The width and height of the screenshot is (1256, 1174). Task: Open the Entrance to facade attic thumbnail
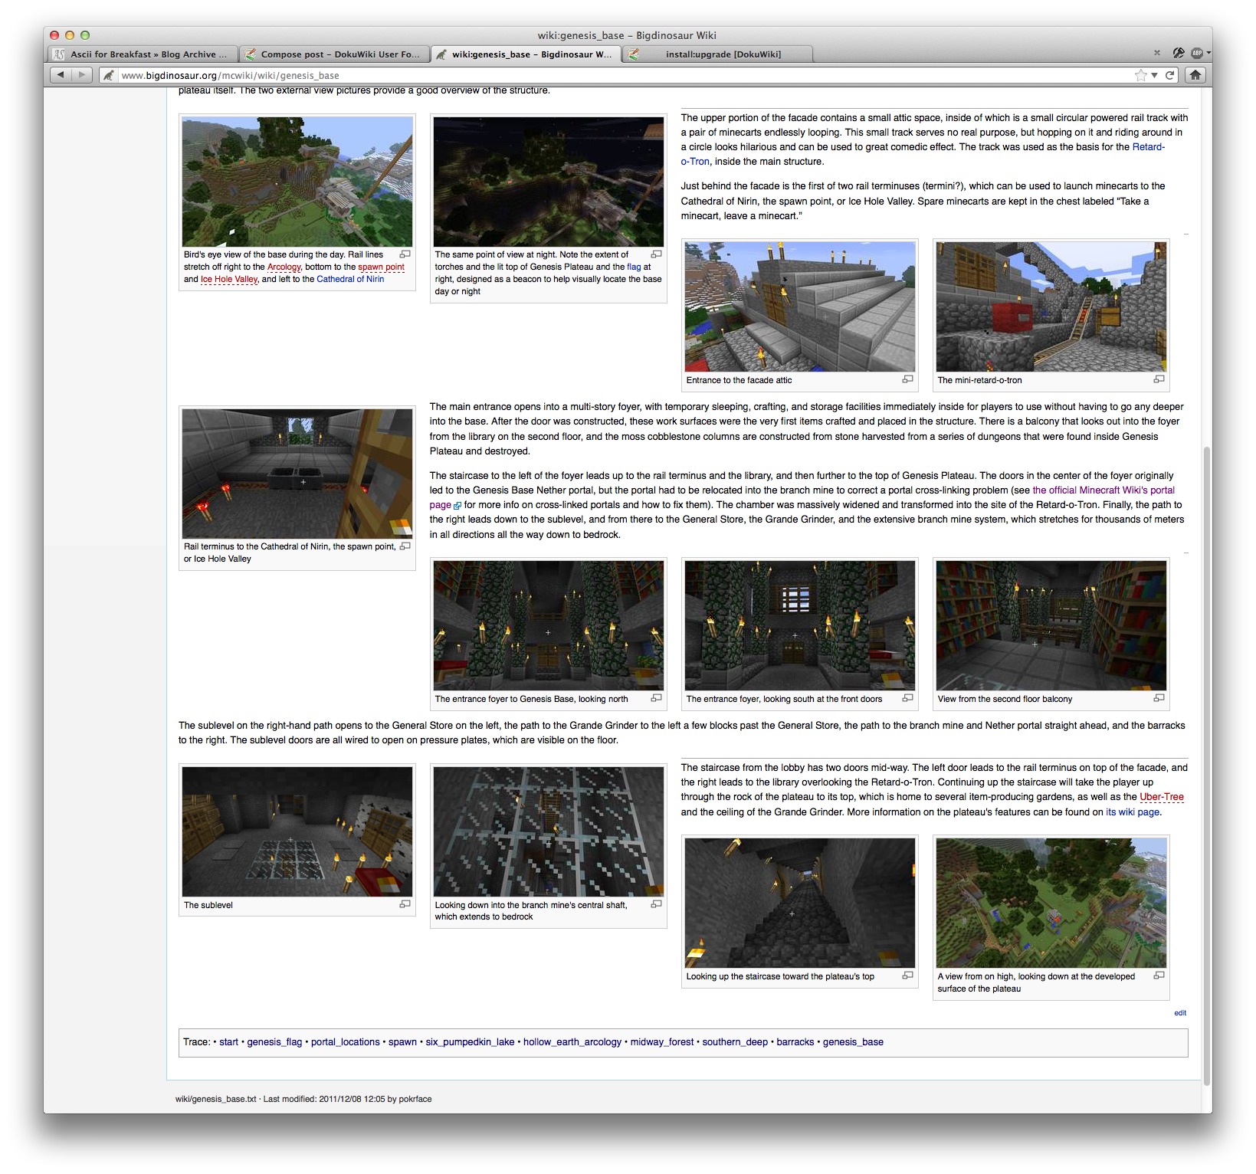800,307
